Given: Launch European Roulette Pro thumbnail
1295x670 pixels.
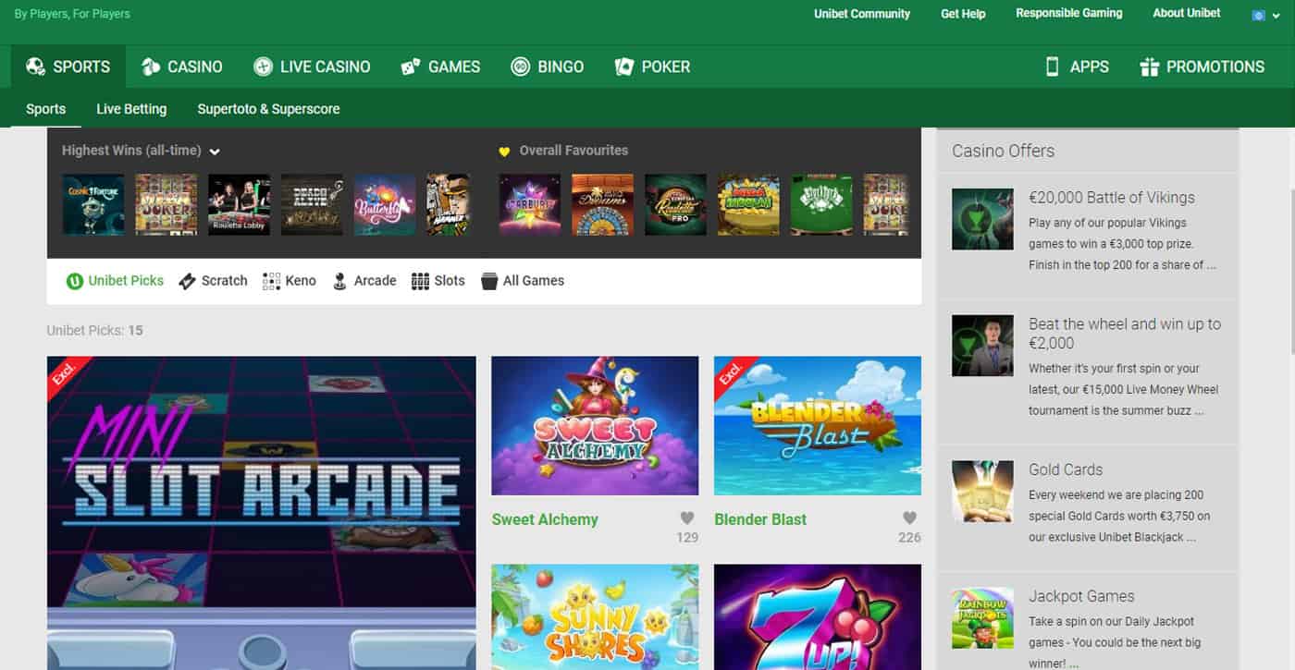Looking at the screenshot, I should (675, 204).
